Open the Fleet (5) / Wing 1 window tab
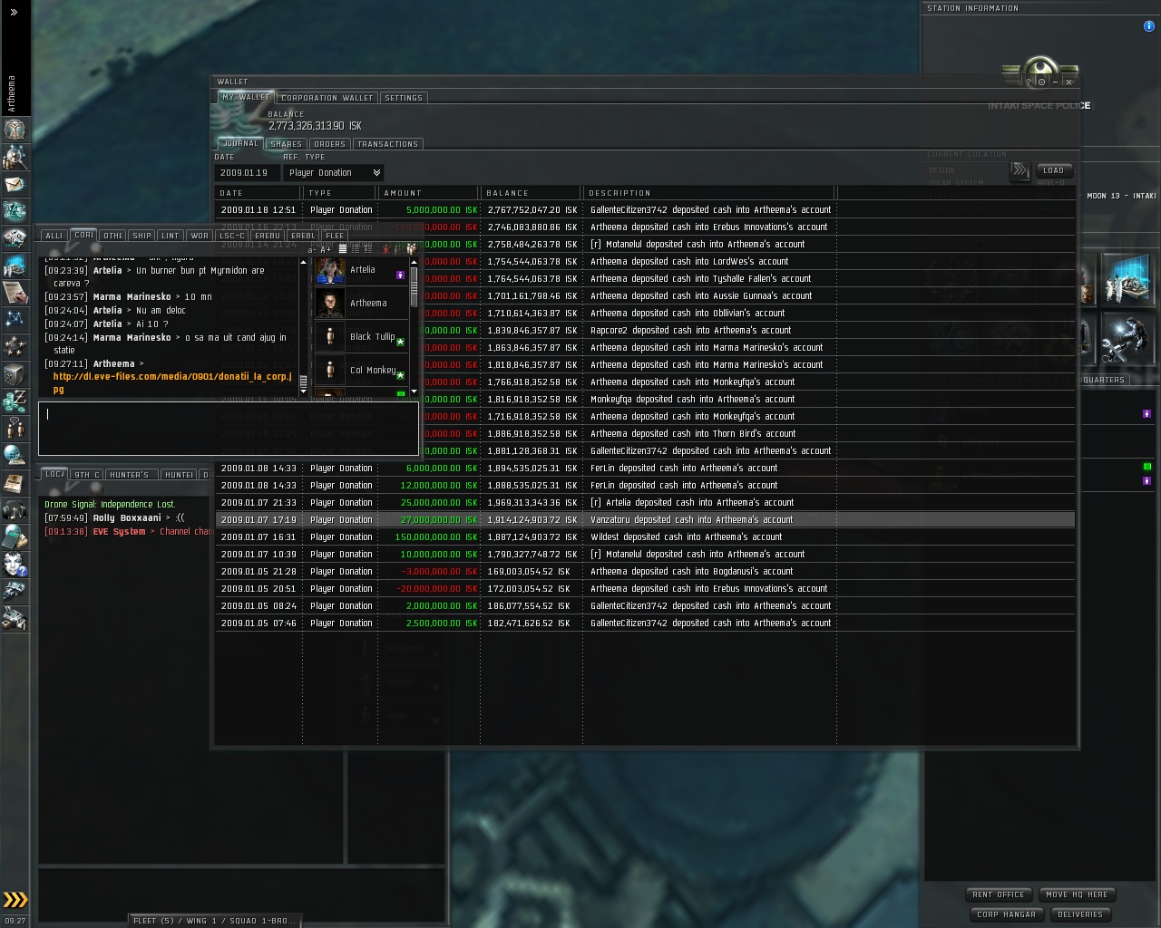 click(x=214, y=921)
